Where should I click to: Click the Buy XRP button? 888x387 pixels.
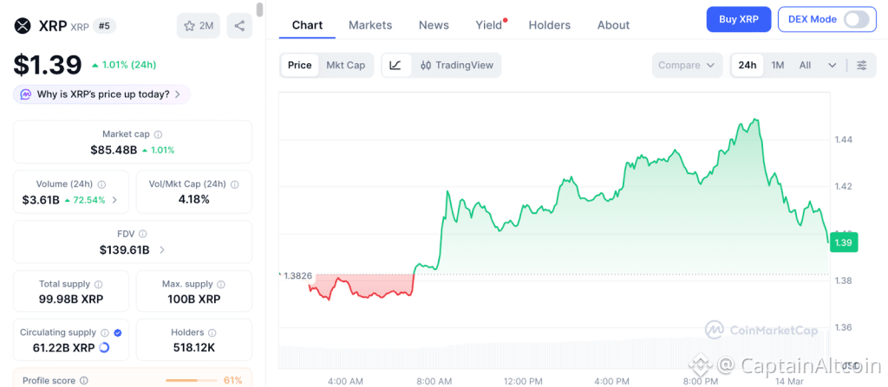point(738,19)
